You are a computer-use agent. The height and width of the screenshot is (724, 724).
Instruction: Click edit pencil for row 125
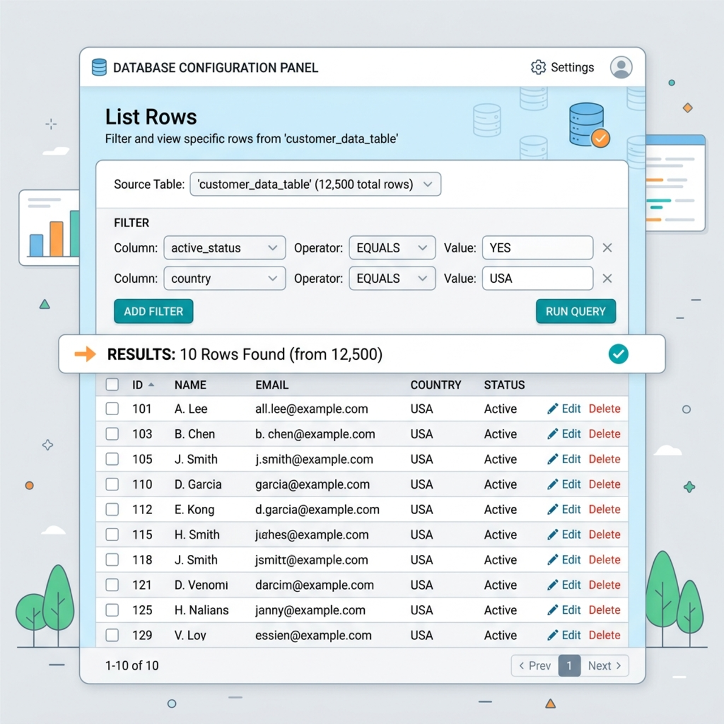coord(553,610)
